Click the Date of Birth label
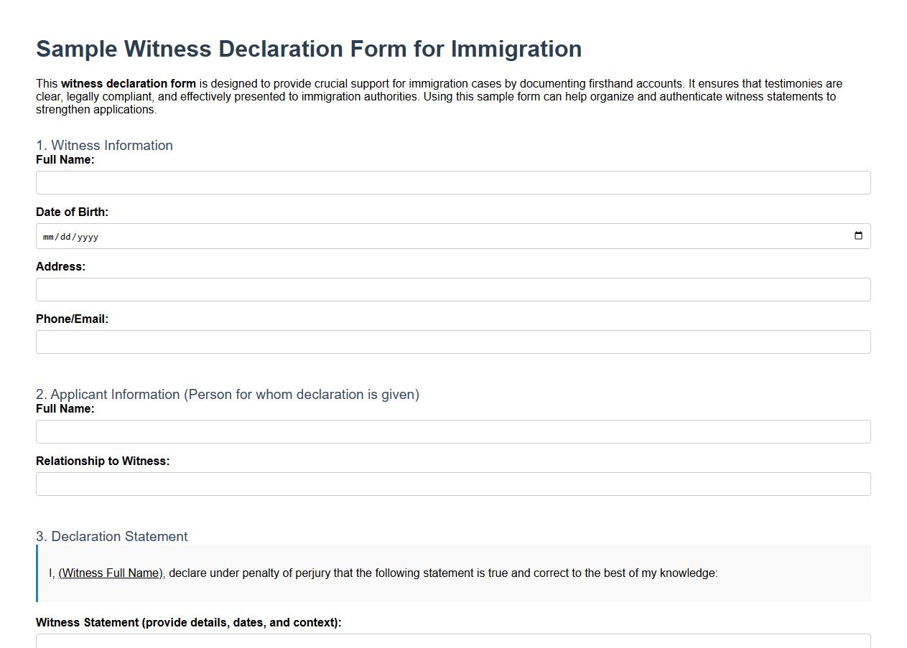Image resolution: width=907 pixels, height=648 pixels. coord(72,212)
